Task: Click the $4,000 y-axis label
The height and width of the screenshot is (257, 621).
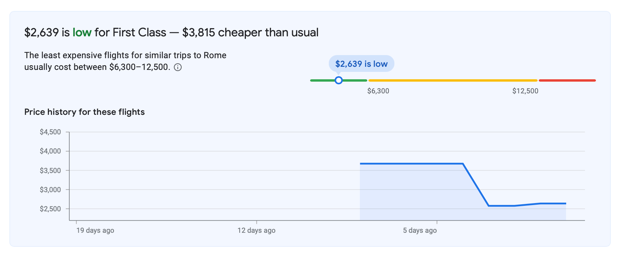Action: click(x=51, y=151)
